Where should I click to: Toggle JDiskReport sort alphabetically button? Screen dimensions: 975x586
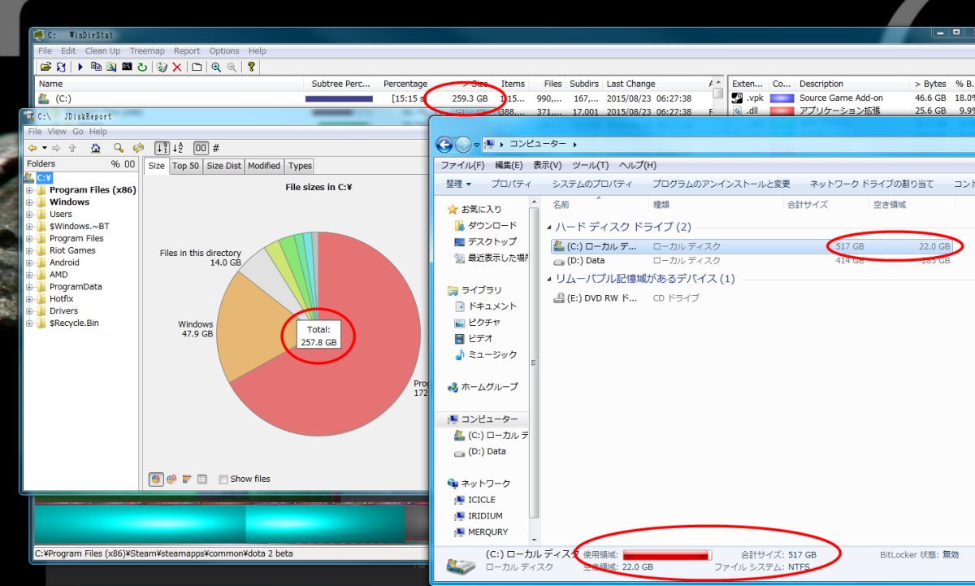[x=178, y=148]
